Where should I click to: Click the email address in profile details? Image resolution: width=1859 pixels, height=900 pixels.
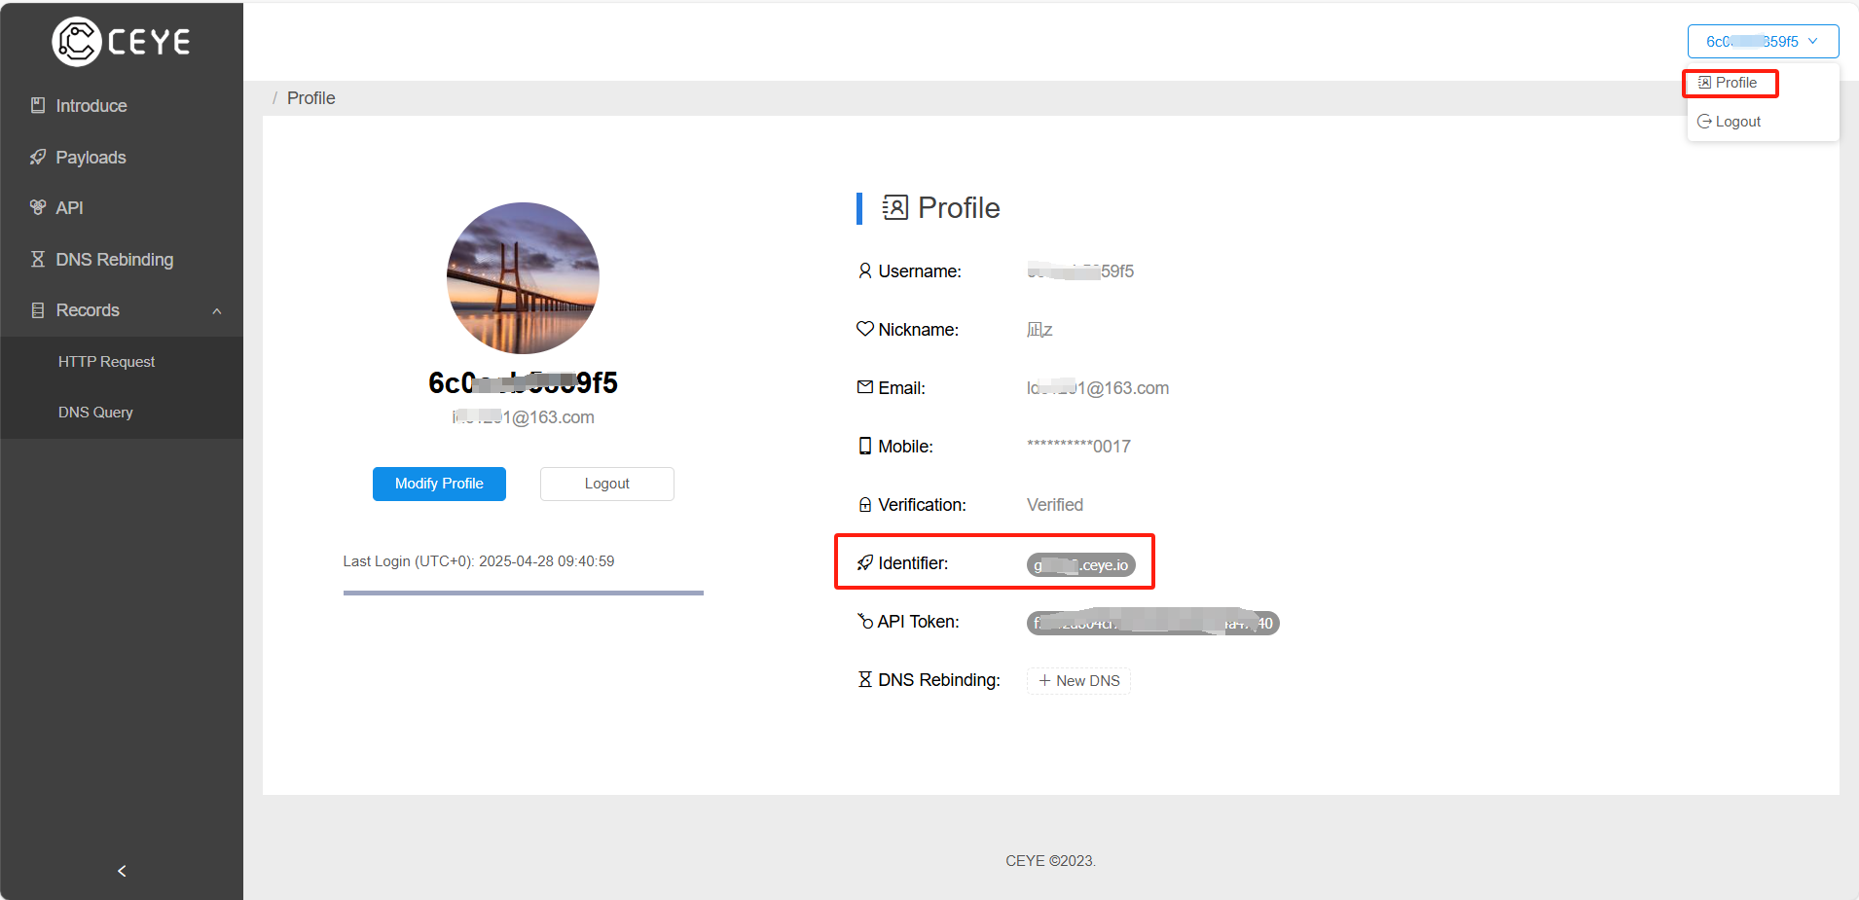(1098, 388)
